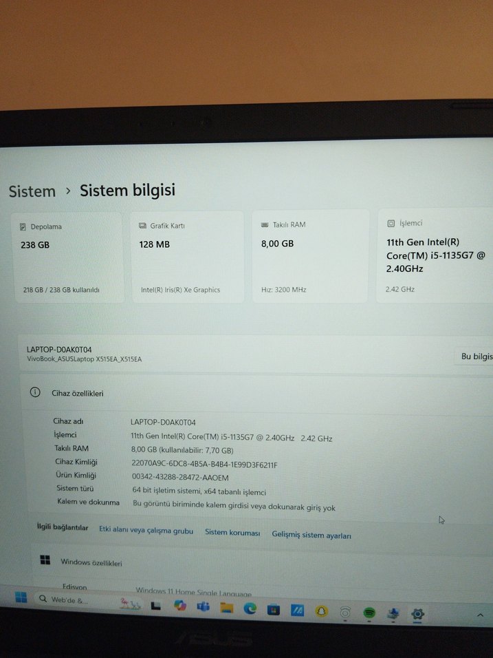Click the 'Bu bilgis...' rename button
Viewport: 493px width, 658px height.
(x=475, y=357)
